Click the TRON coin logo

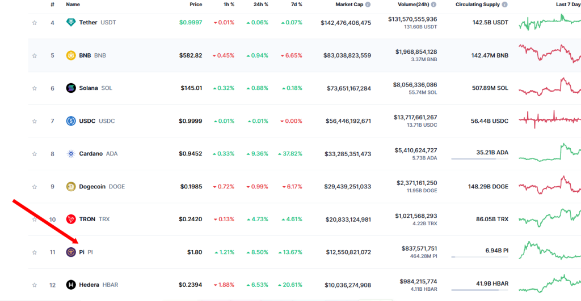[x=71, y=219]
